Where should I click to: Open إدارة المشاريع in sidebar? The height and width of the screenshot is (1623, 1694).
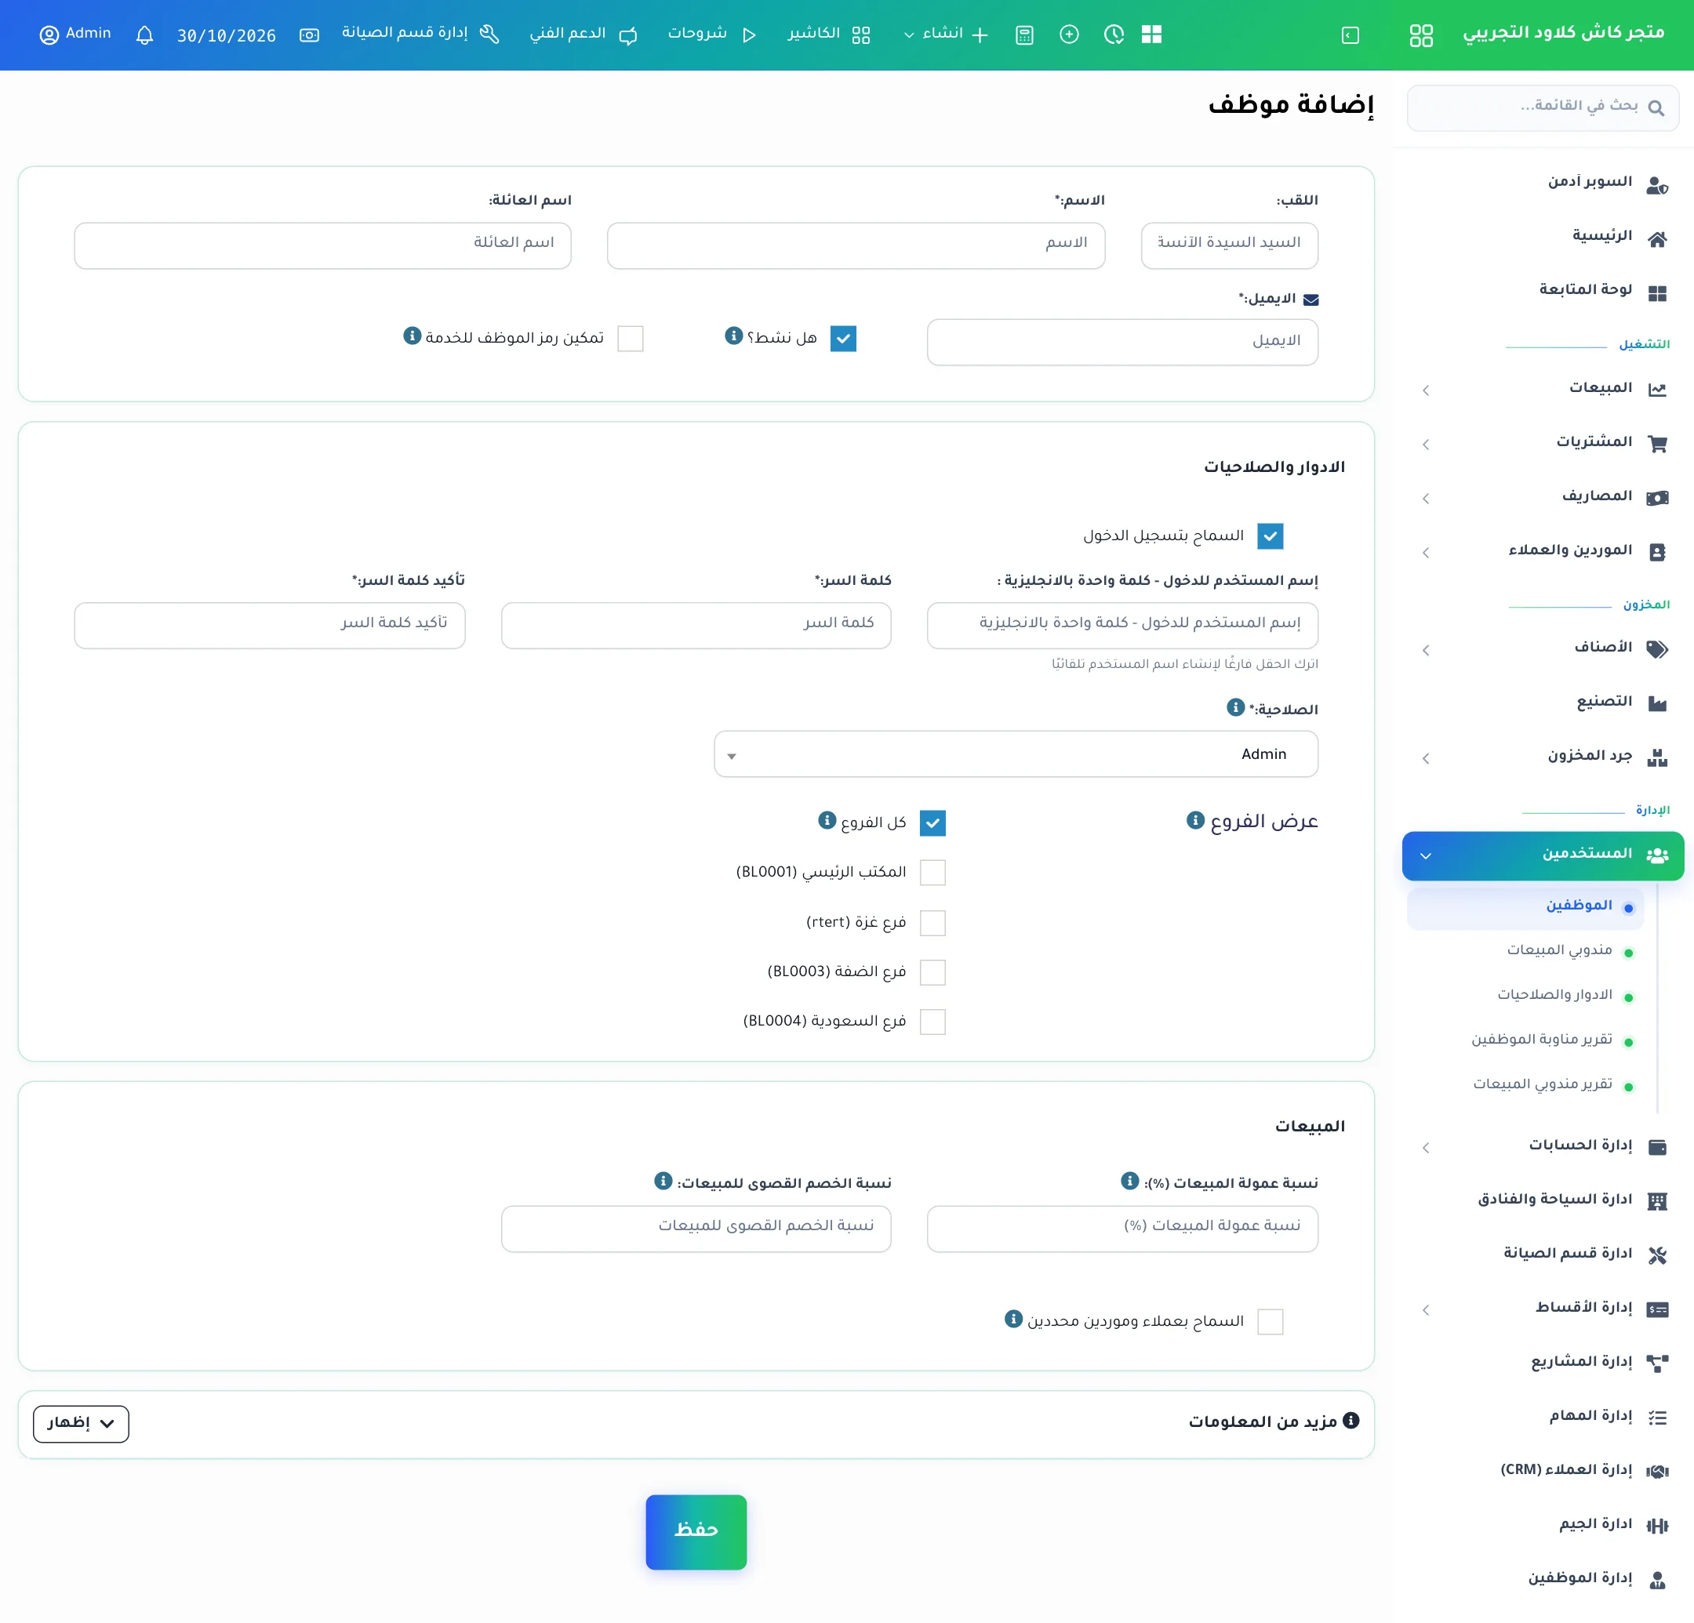click(1543, 1363)
